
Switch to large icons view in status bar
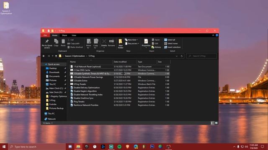[x=216, y=123]
